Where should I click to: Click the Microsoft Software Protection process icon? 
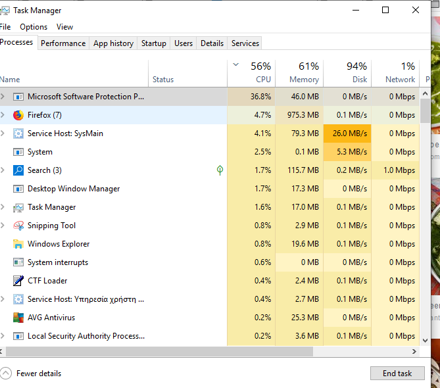18,97
